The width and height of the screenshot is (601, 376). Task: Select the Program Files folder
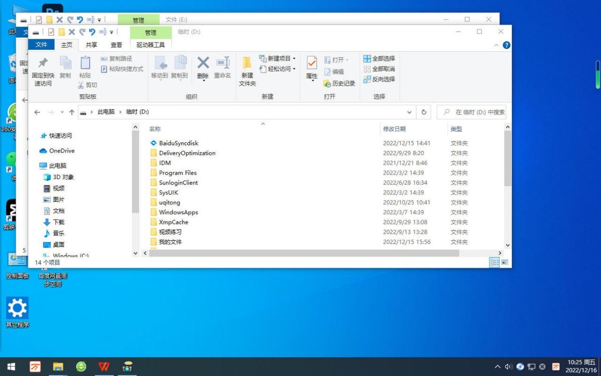click(x=178, y=173)
